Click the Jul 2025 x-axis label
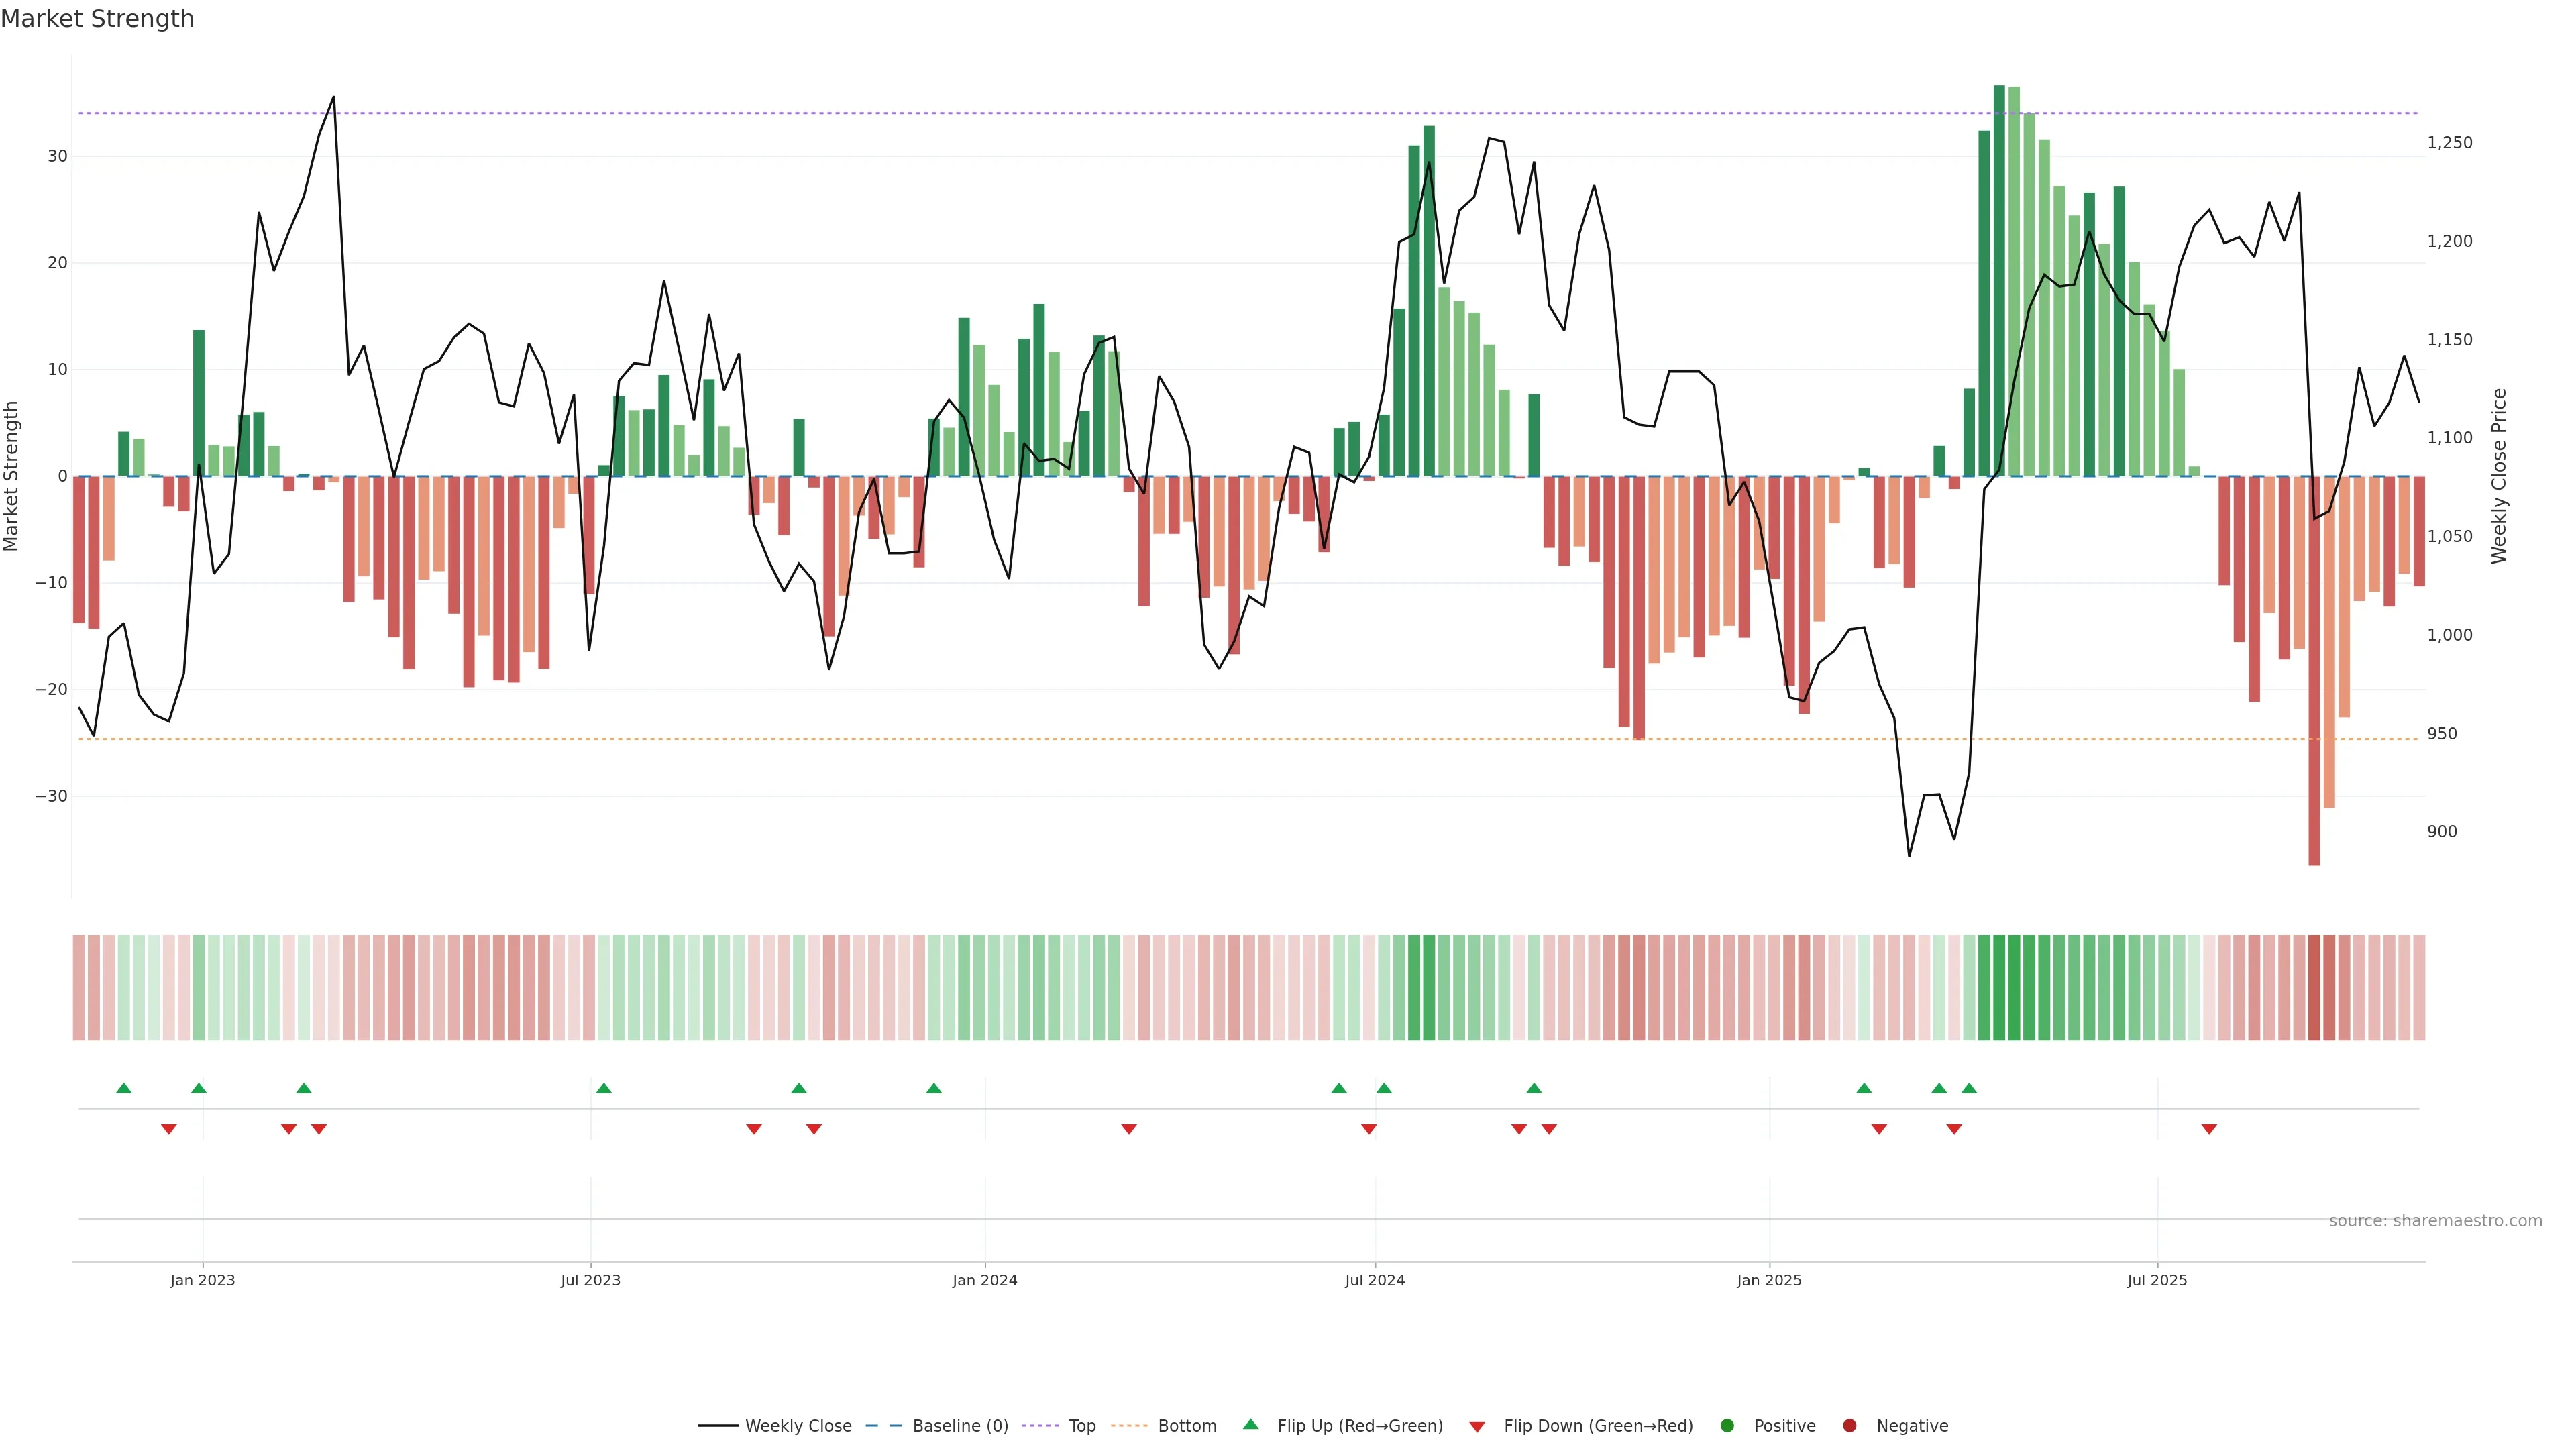Viewport: 2576px width, 1449px height. click(2157, 1280)
